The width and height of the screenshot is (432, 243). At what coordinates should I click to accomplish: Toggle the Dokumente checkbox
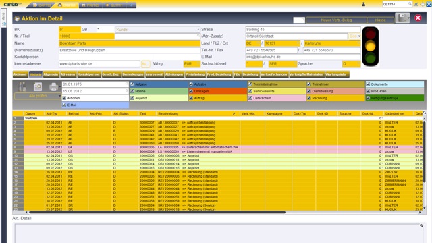pyautogui.click(x=368, y=84)
